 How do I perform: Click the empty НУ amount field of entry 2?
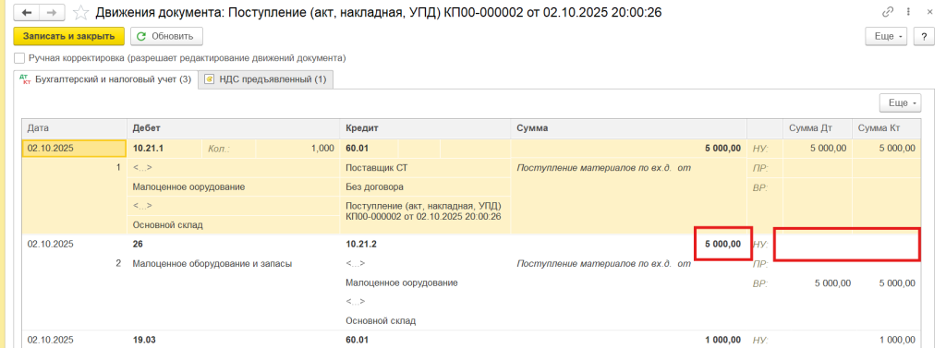pyautogui.click(x=846, y=245)
